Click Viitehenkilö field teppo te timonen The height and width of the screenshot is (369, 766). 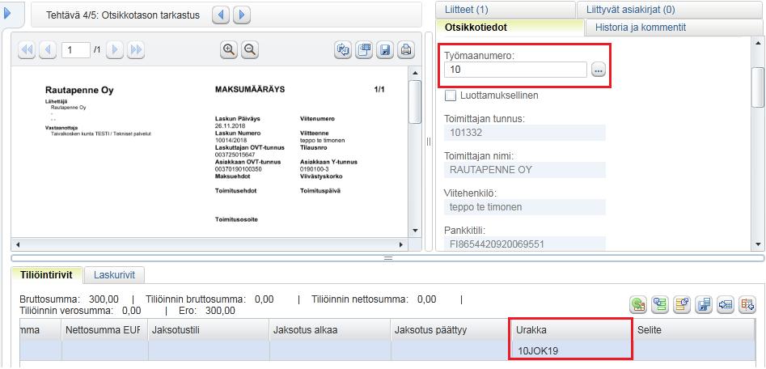pos(525,206)
